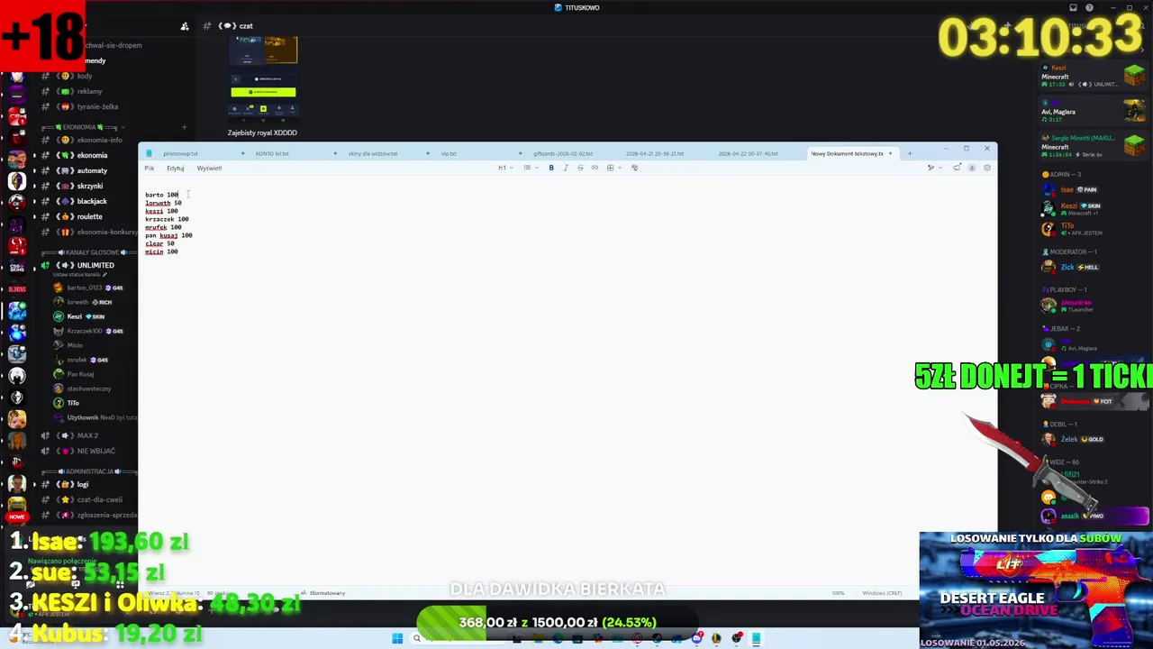1153x649 pixels.
Task: Collapse the EKONOMIA channel category
Action: click(x=83, y=127)
